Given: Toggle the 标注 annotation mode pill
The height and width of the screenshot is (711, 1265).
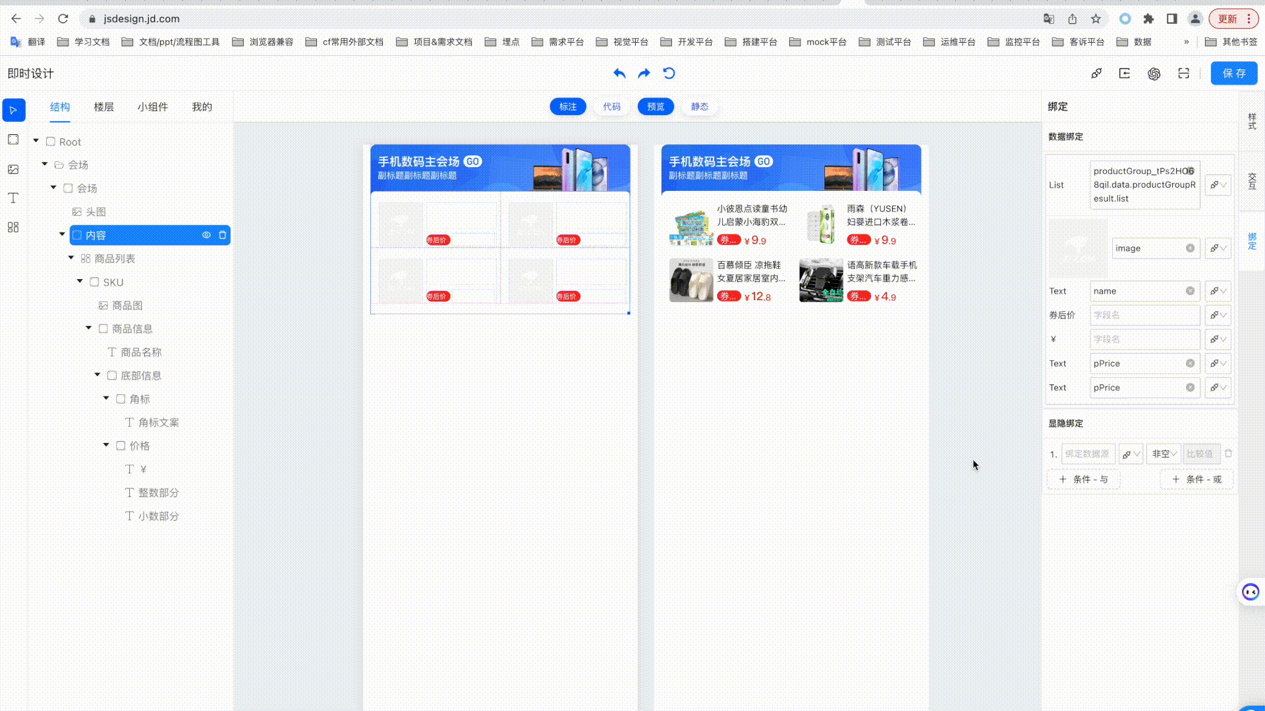Looking at the screenshot, I should tap(567, 107).
